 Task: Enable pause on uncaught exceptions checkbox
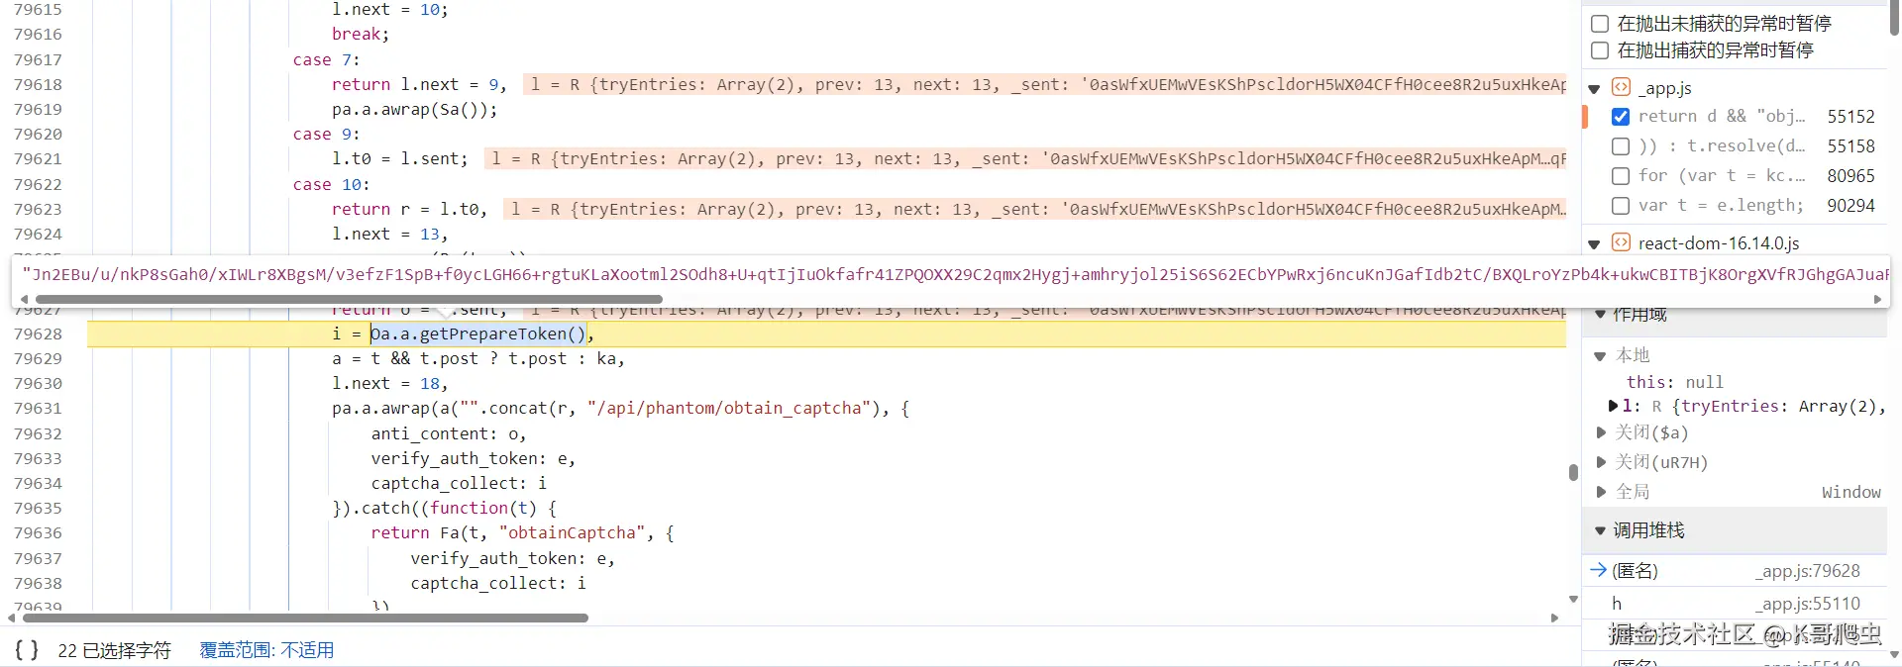(x=1600, y=23)
